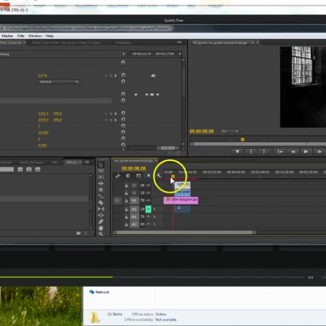
Task: Step forward one frame in Program monitor
Action: click(319, 151)
